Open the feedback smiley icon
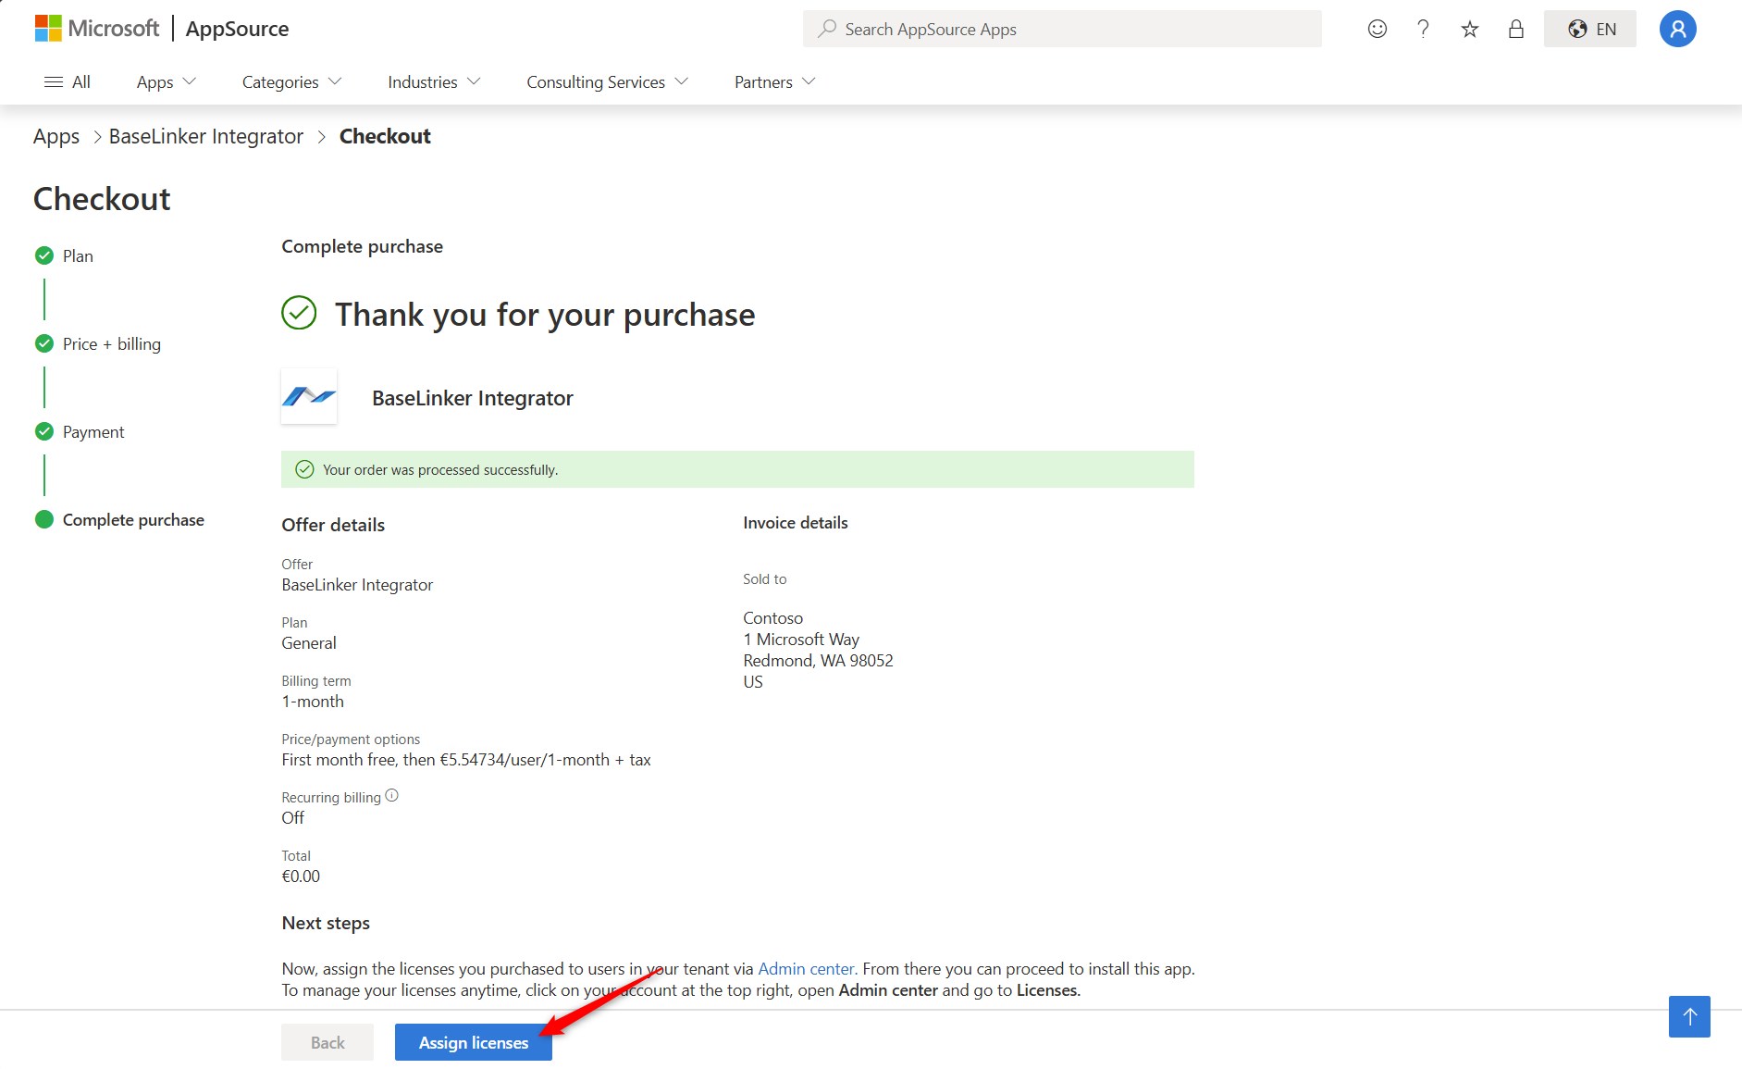 [x=1378, y=29]
